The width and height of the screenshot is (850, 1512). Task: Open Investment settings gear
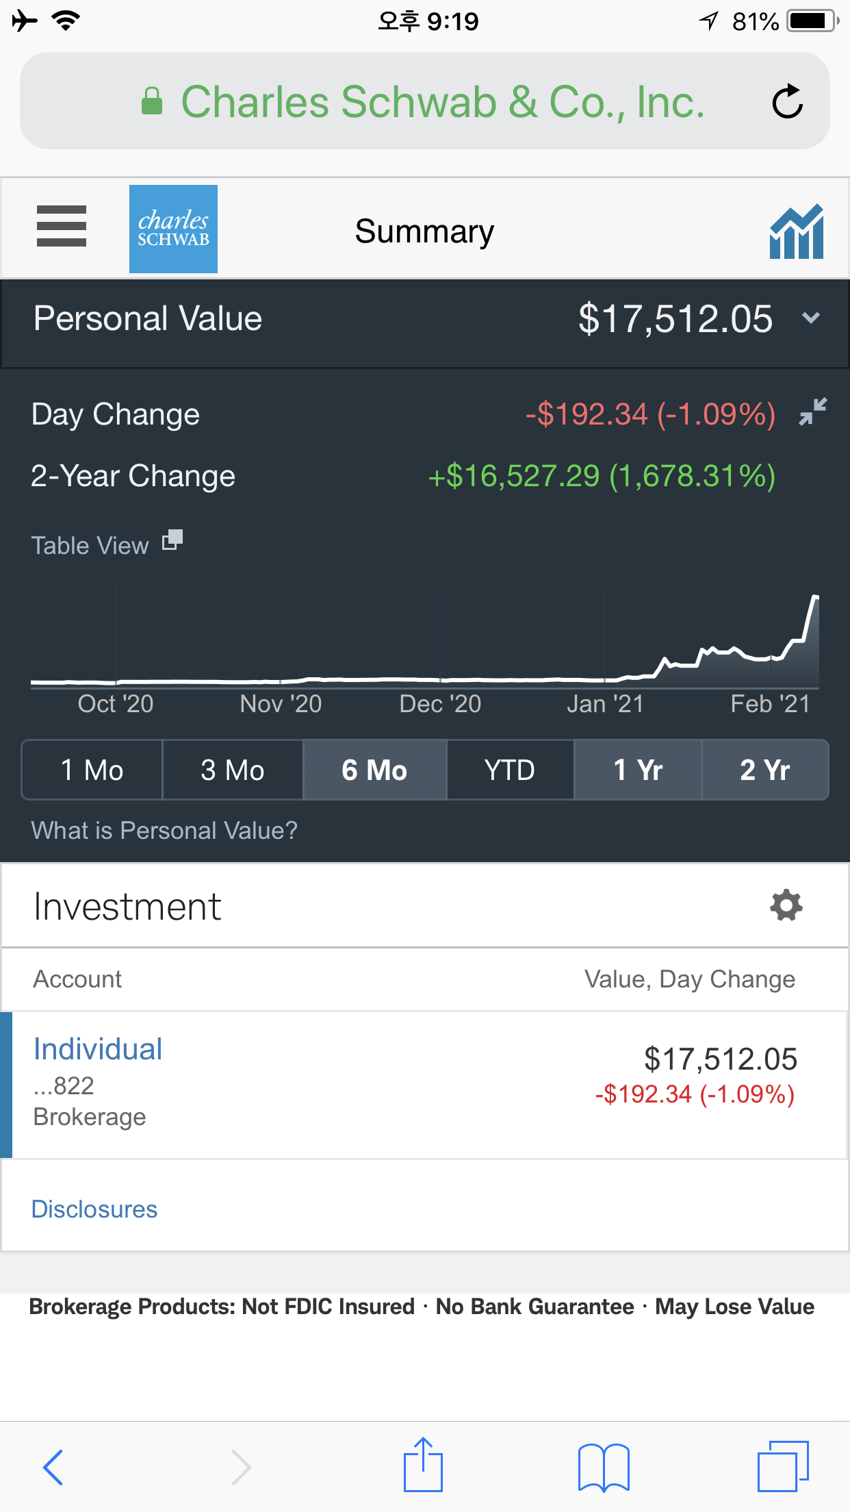pos(786,905)
